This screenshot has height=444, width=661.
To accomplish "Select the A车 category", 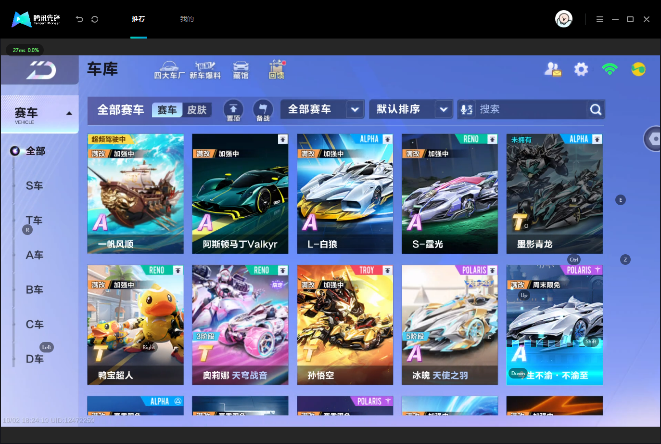I will [35, 255].
